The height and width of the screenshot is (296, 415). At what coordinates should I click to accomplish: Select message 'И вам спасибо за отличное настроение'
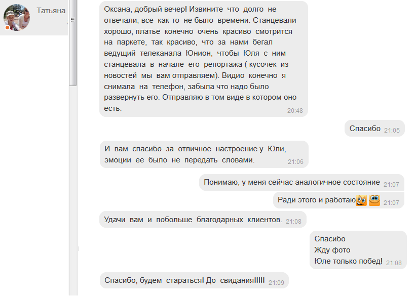(204, 154)
